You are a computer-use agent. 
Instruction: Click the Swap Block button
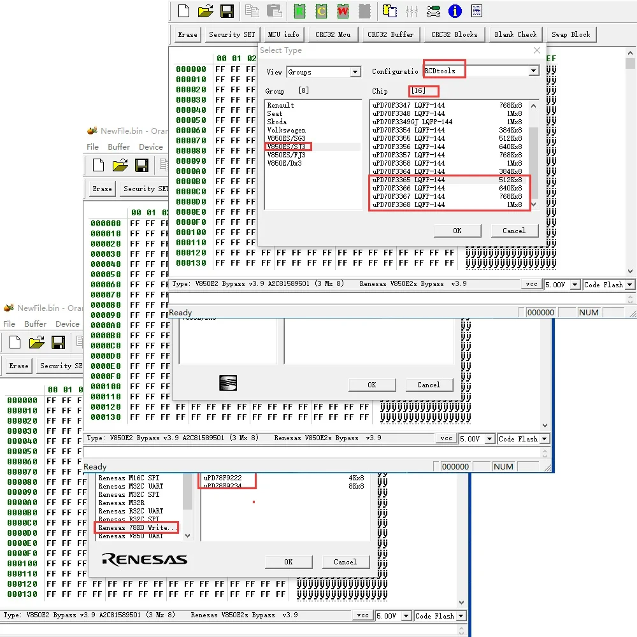click(571, 34)
